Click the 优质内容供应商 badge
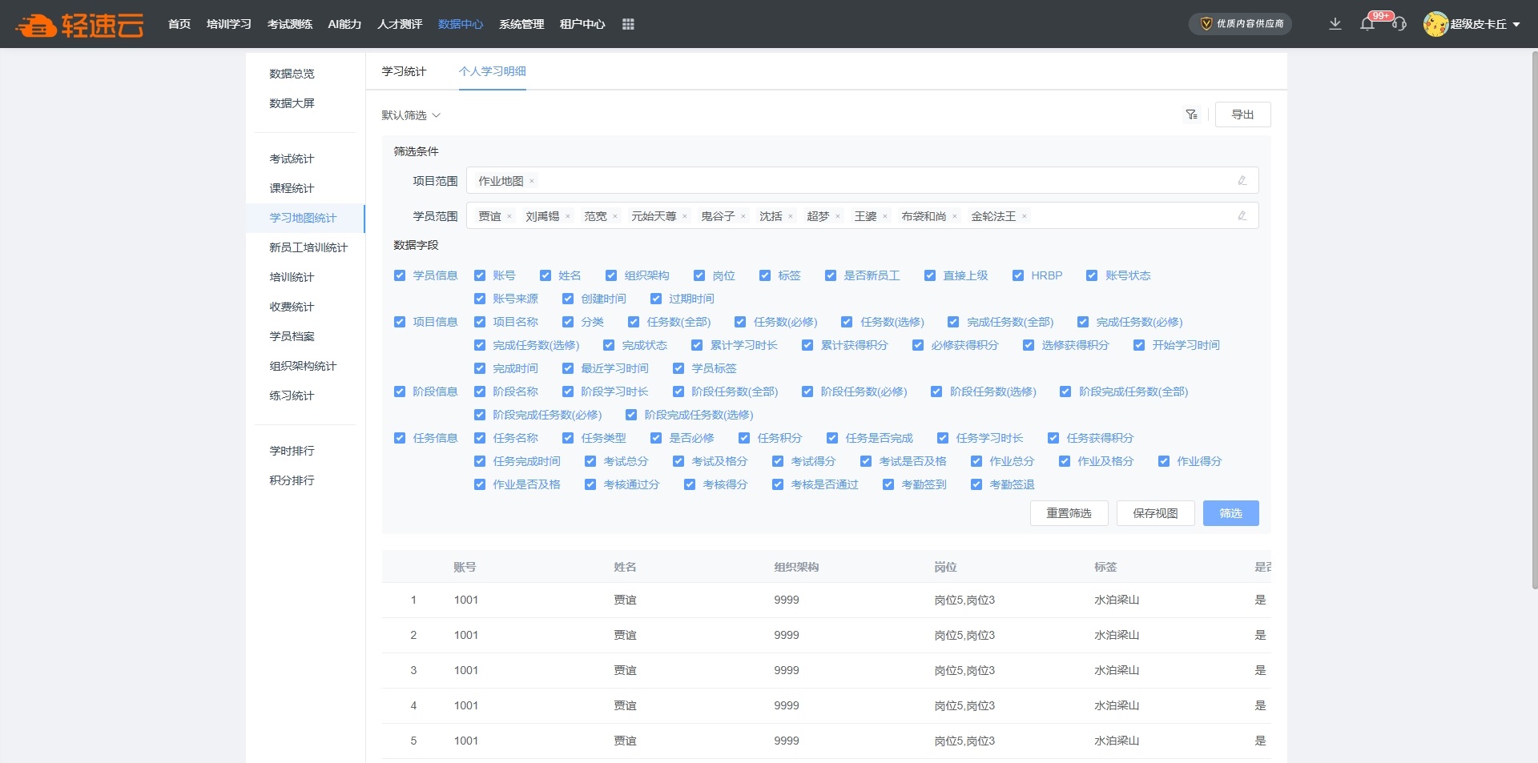Viewport: 1538px width, 763px height. (1240, 24)
